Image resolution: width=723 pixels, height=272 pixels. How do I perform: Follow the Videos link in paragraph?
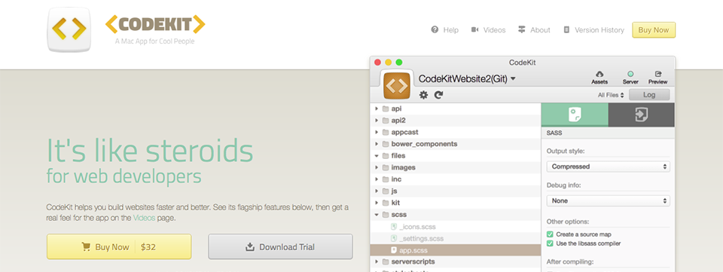[144, 218]
